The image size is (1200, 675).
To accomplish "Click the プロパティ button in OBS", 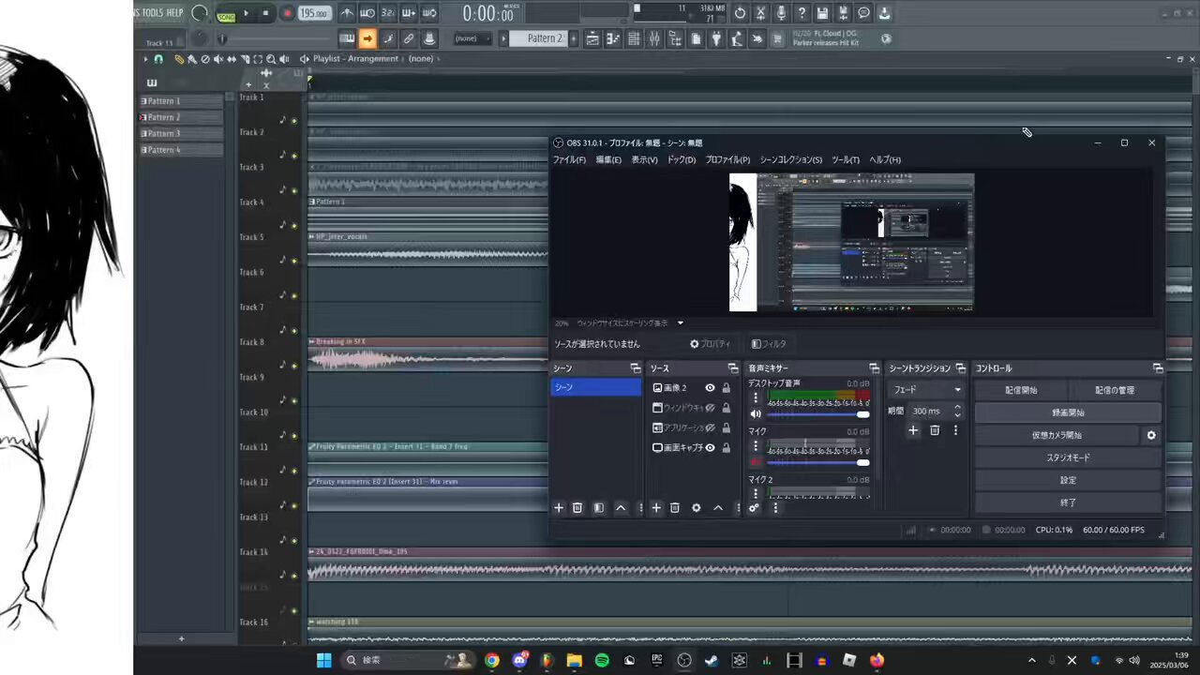I will [x=710, y=344].
